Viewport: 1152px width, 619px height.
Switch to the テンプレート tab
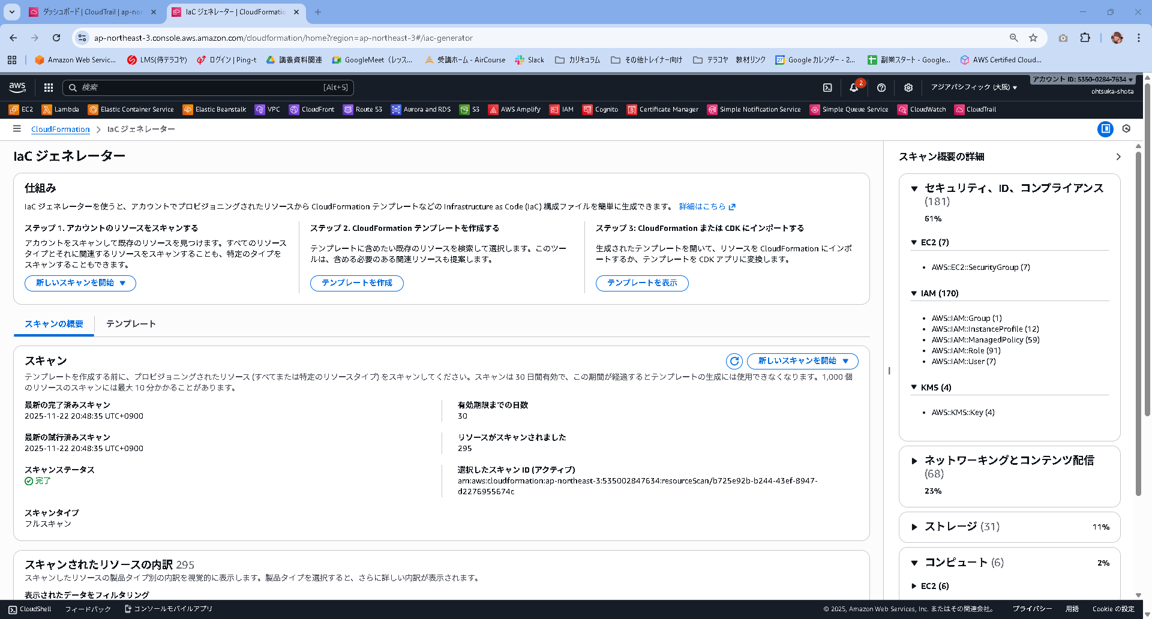tap(131, 324)
